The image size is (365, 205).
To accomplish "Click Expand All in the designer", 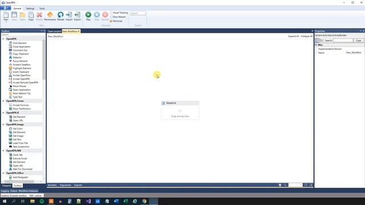I will point(293,36).
